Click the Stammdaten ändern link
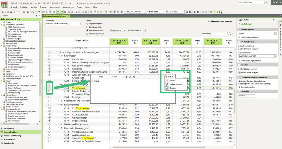This screenshot has height=149, width=282. [x=246, y=87]
